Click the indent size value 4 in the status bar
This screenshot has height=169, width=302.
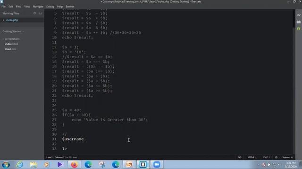(292, 157)
